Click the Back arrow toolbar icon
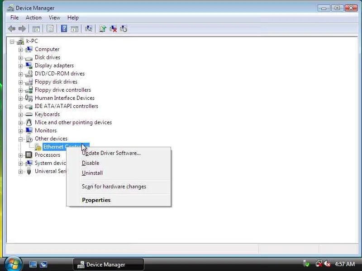Image resolution: width=362 pixels, height=271 pixels. 12,29
